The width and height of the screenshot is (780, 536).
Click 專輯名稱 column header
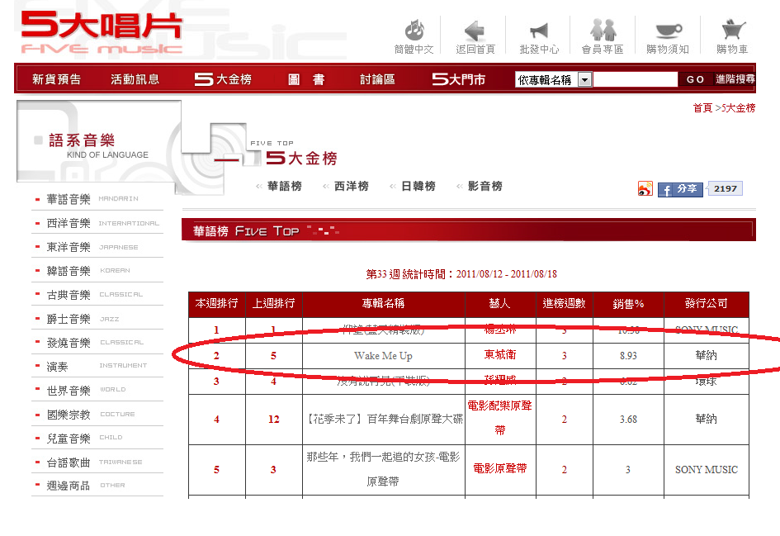click(383, 304)
